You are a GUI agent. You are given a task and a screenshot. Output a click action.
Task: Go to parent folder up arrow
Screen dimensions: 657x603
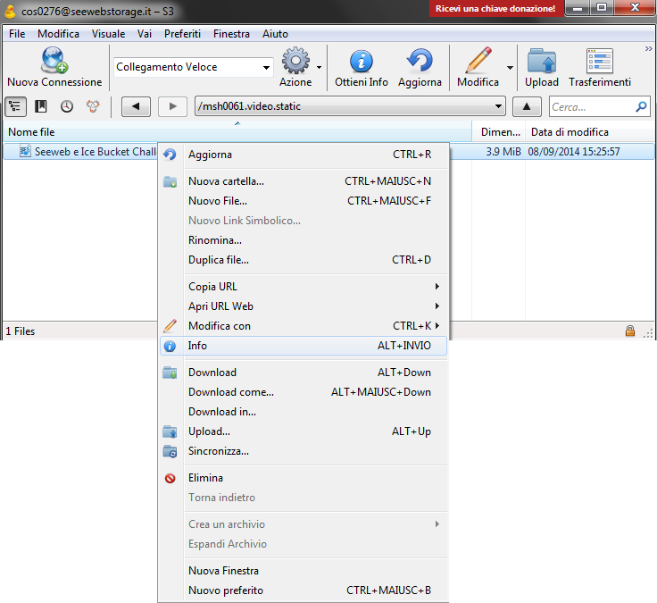click(527, 106)
